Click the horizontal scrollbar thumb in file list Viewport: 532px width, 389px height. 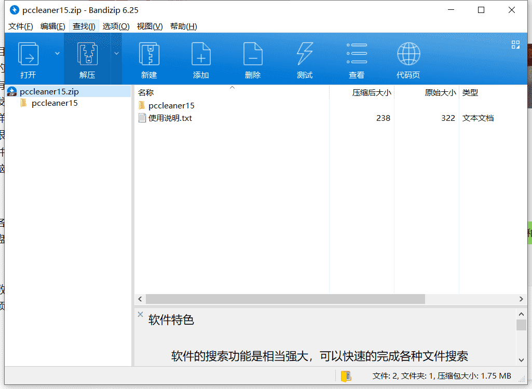click(285, 299)
